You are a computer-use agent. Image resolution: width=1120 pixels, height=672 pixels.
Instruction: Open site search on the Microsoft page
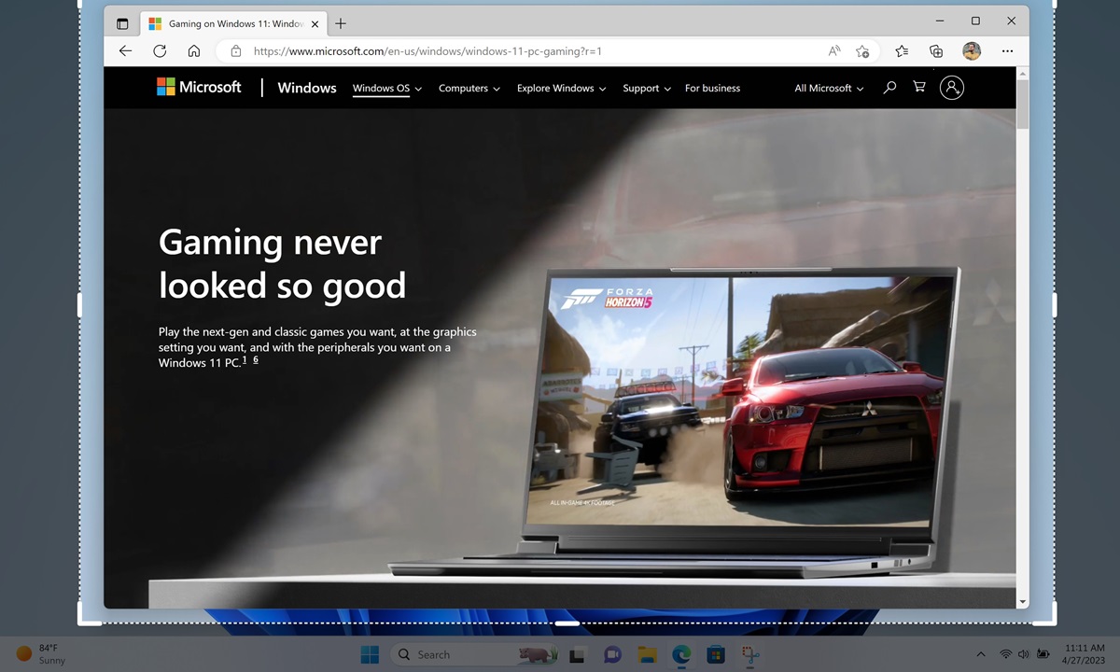click(889, 87)
